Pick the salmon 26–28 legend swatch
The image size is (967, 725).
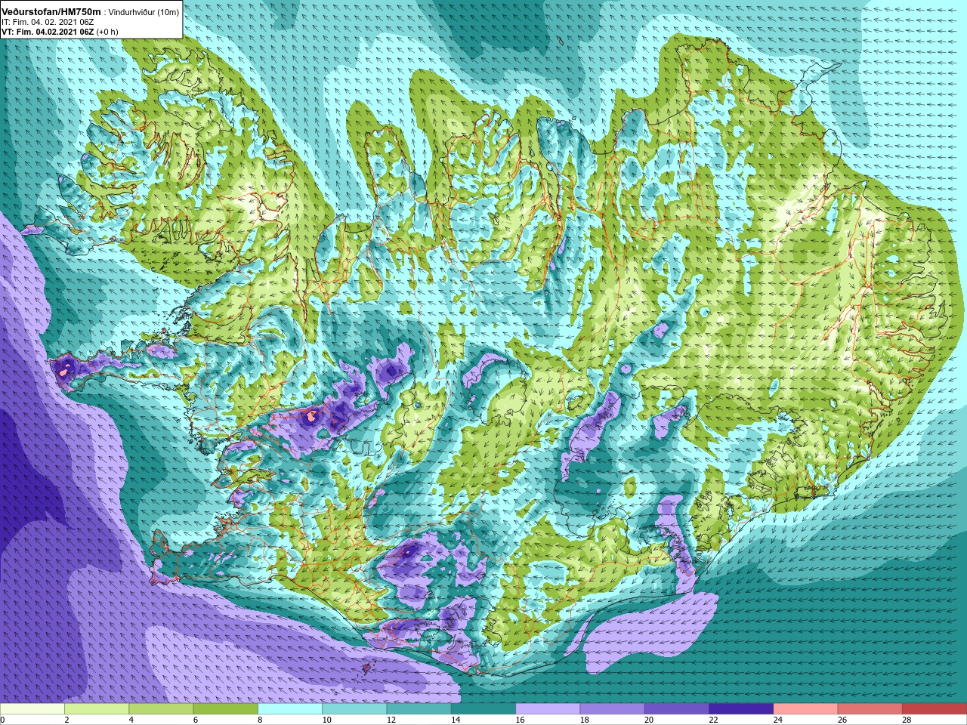(x=870, y=709)
